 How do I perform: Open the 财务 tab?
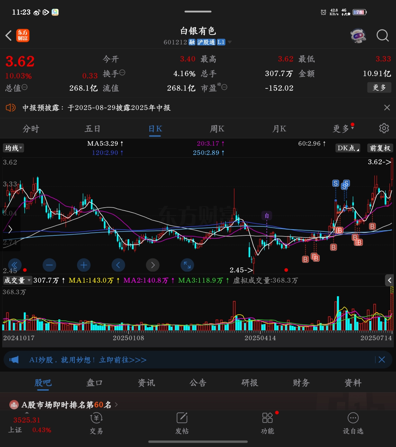pyautogui.click(x=301, y=383)
